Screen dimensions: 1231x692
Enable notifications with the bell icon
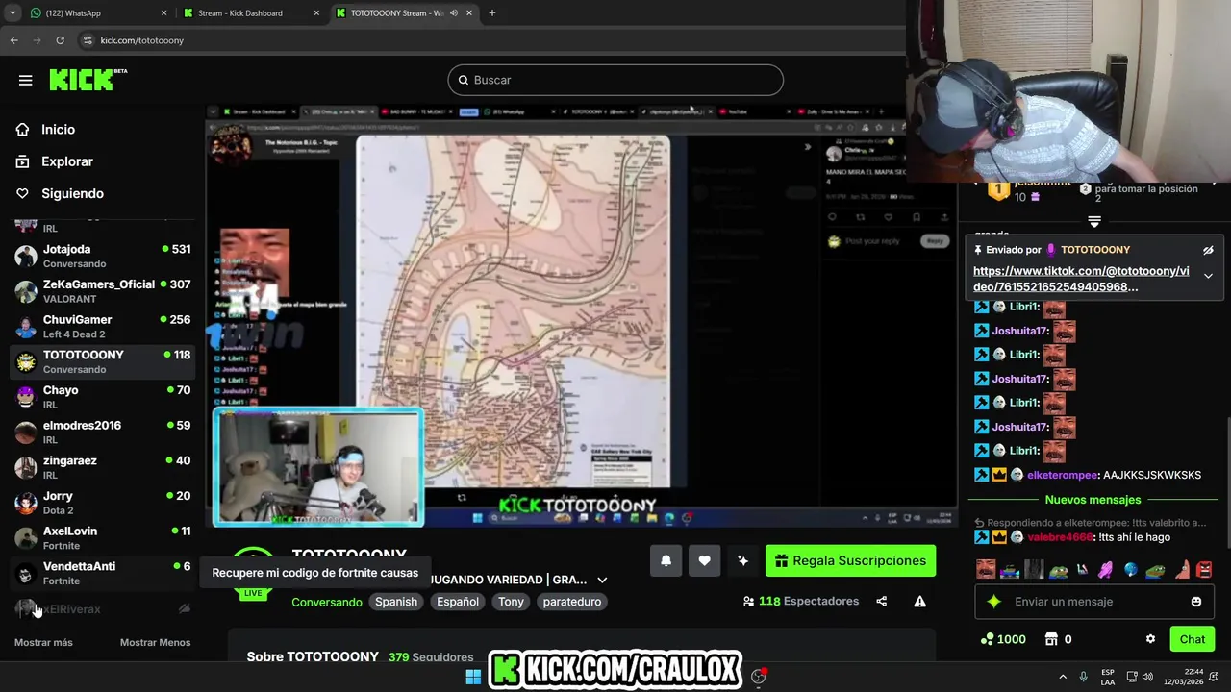666,561
